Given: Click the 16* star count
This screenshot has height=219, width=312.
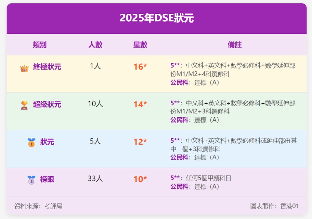Looking at the screenshot, I should coord(140,67).
